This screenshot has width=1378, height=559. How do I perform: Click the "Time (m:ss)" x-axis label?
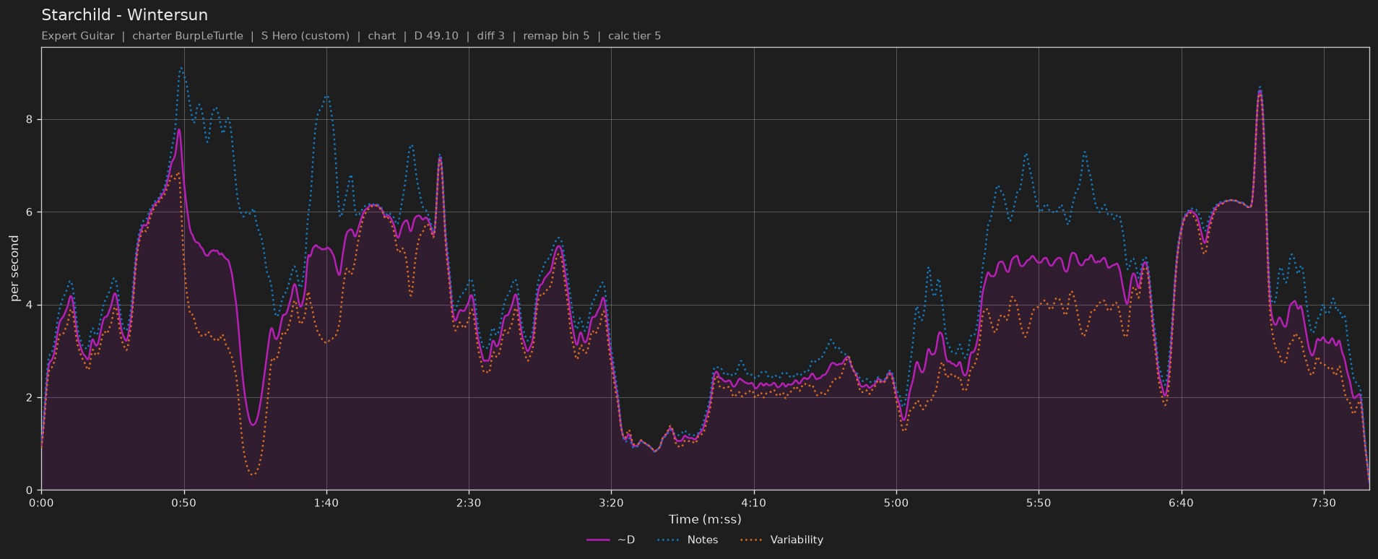click(x=705, y=519)
